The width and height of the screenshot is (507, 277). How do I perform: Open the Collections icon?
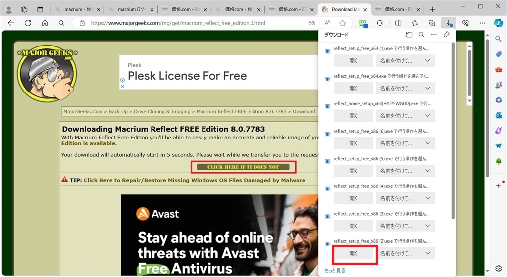(x=432, y=23)
